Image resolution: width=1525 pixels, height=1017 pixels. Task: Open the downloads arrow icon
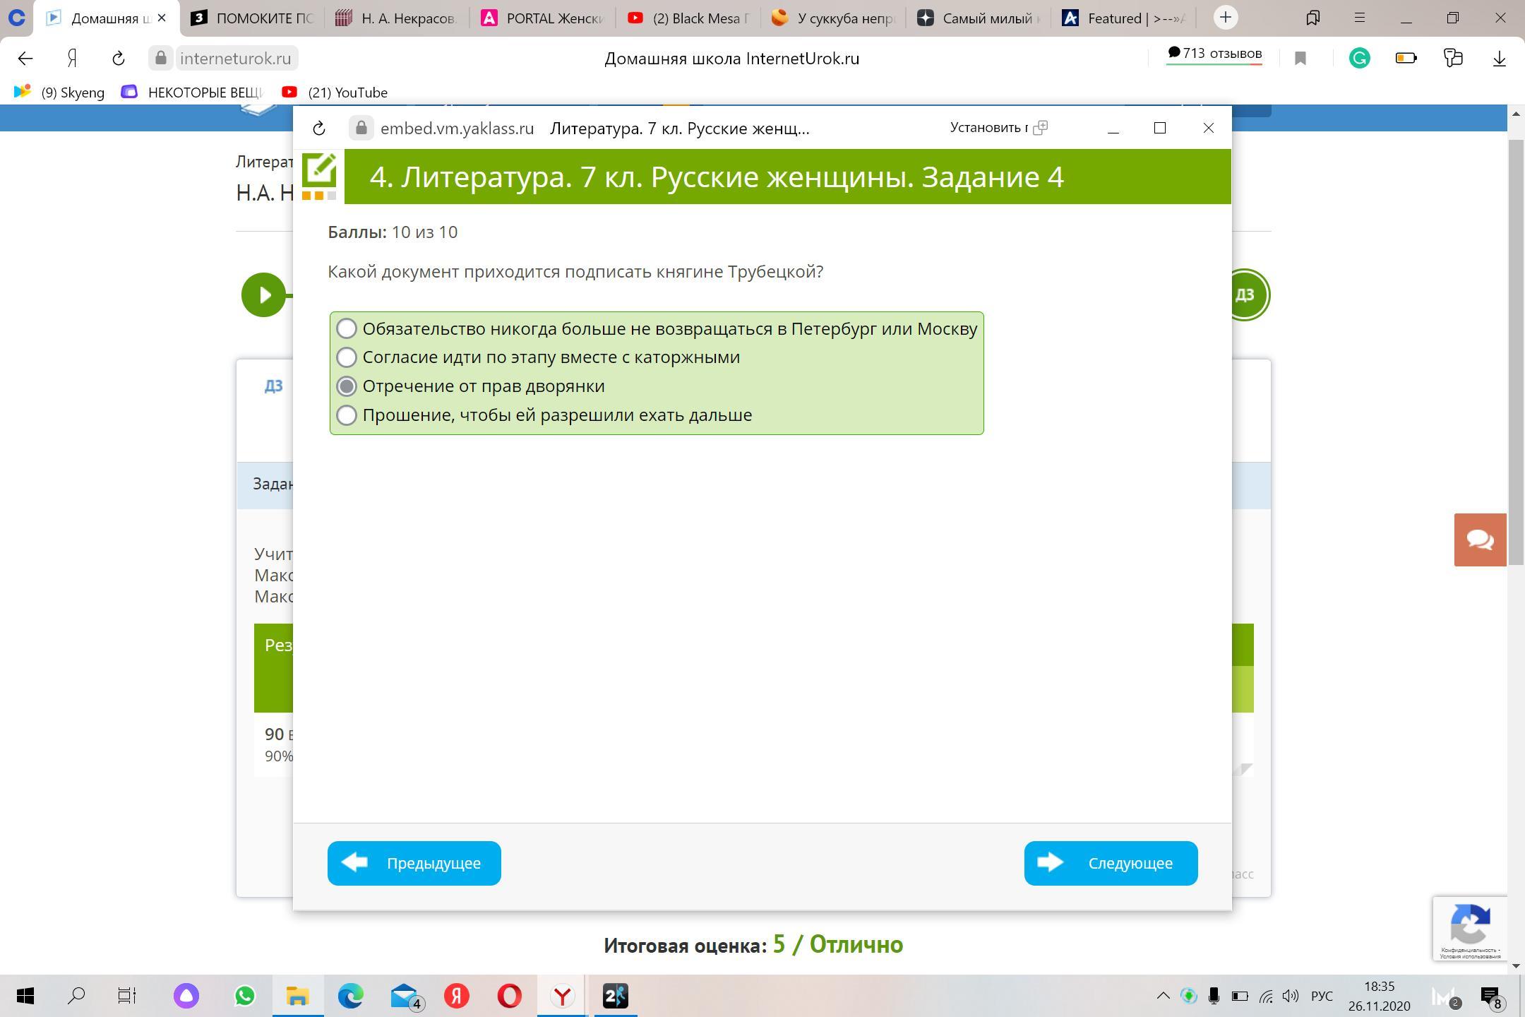(1499, 59)
